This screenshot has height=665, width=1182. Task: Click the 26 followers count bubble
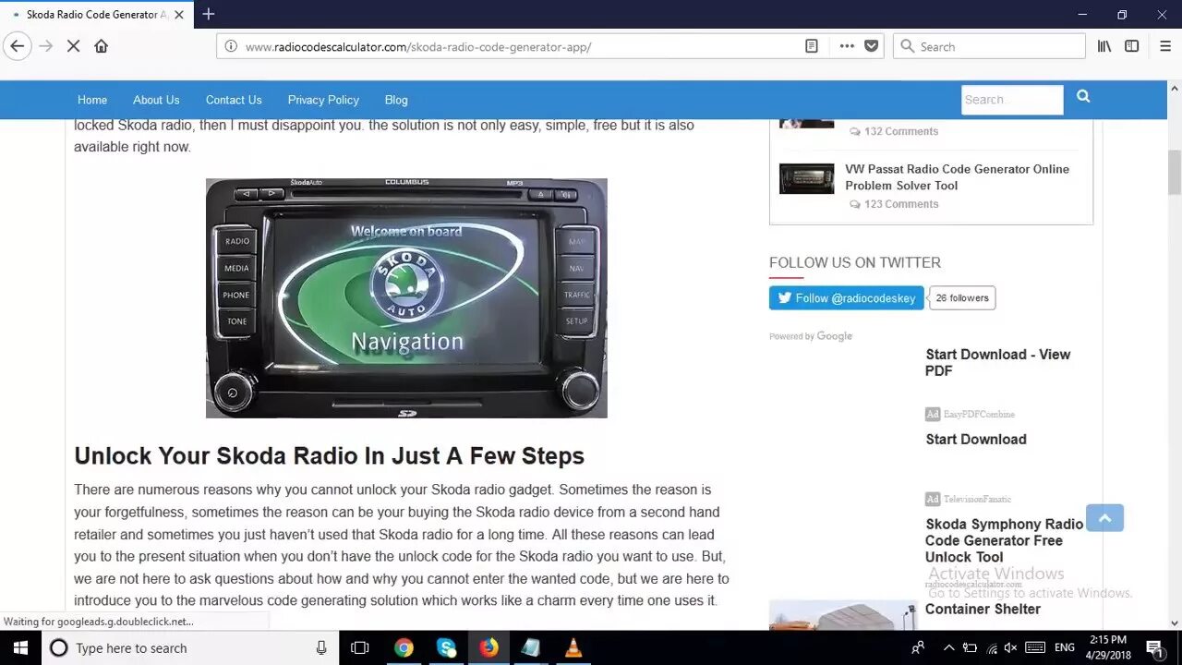click(x=962, y=297)
